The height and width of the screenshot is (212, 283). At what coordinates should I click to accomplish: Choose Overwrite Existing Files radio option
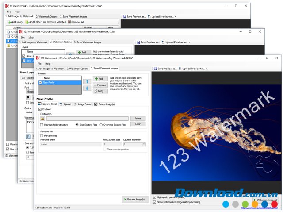(x=101, y=125)
